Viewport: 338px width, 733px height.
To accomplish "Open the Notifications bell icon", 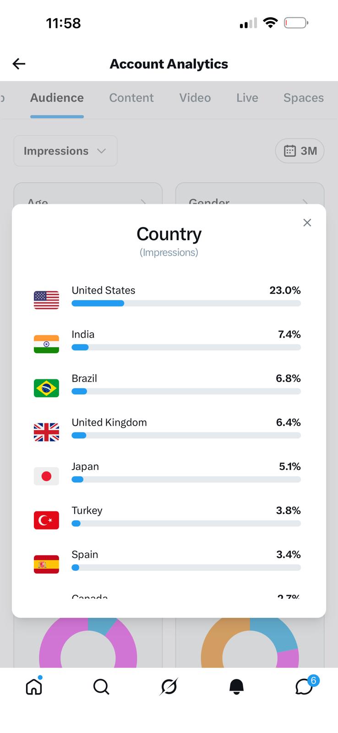I will pyautogui.click(x=236, y=687).
